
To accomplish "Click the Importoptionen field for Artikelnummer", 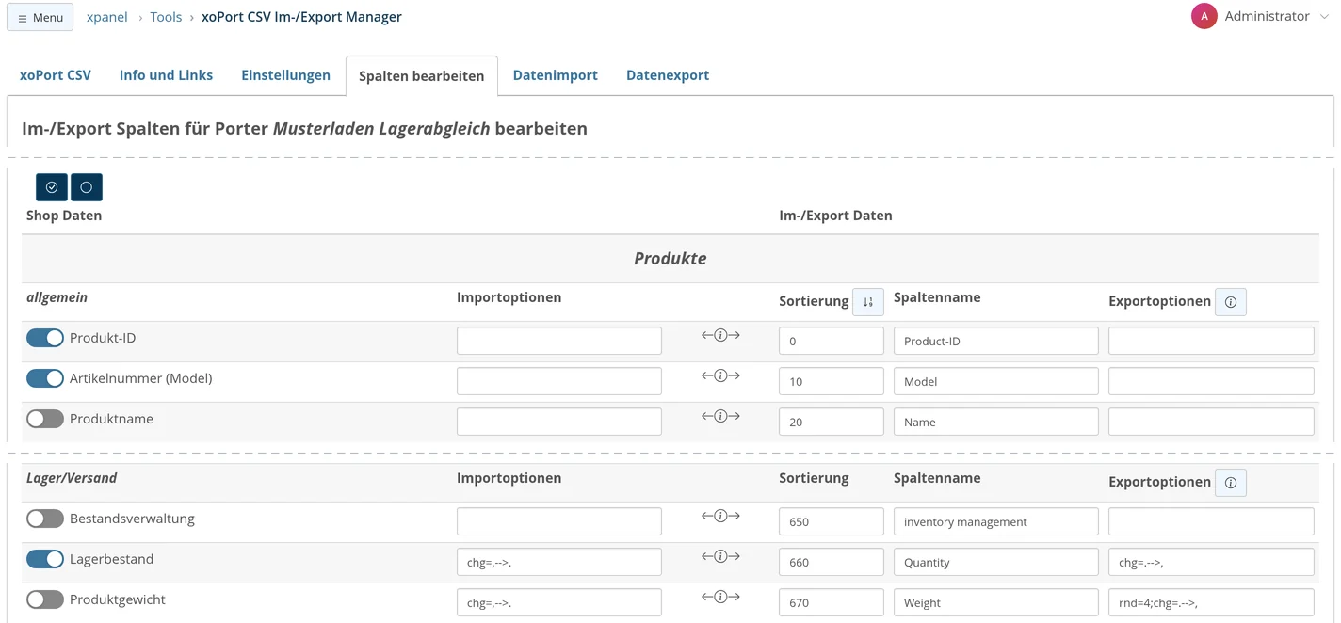I will (x=559, y=381).
